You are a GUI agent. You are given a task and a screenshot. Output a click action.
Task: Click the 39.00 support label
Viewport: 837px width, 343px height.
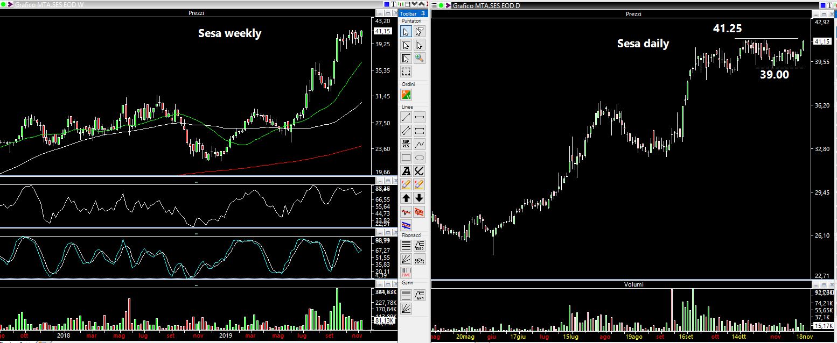click(x=775, y=75)
